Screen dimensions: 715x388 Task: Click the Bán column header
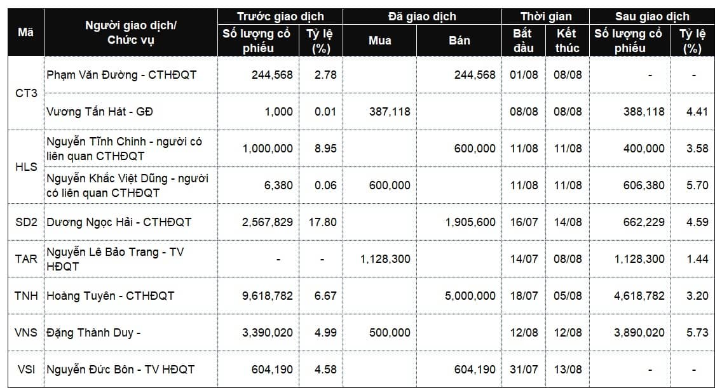click(x=460, y=41)
